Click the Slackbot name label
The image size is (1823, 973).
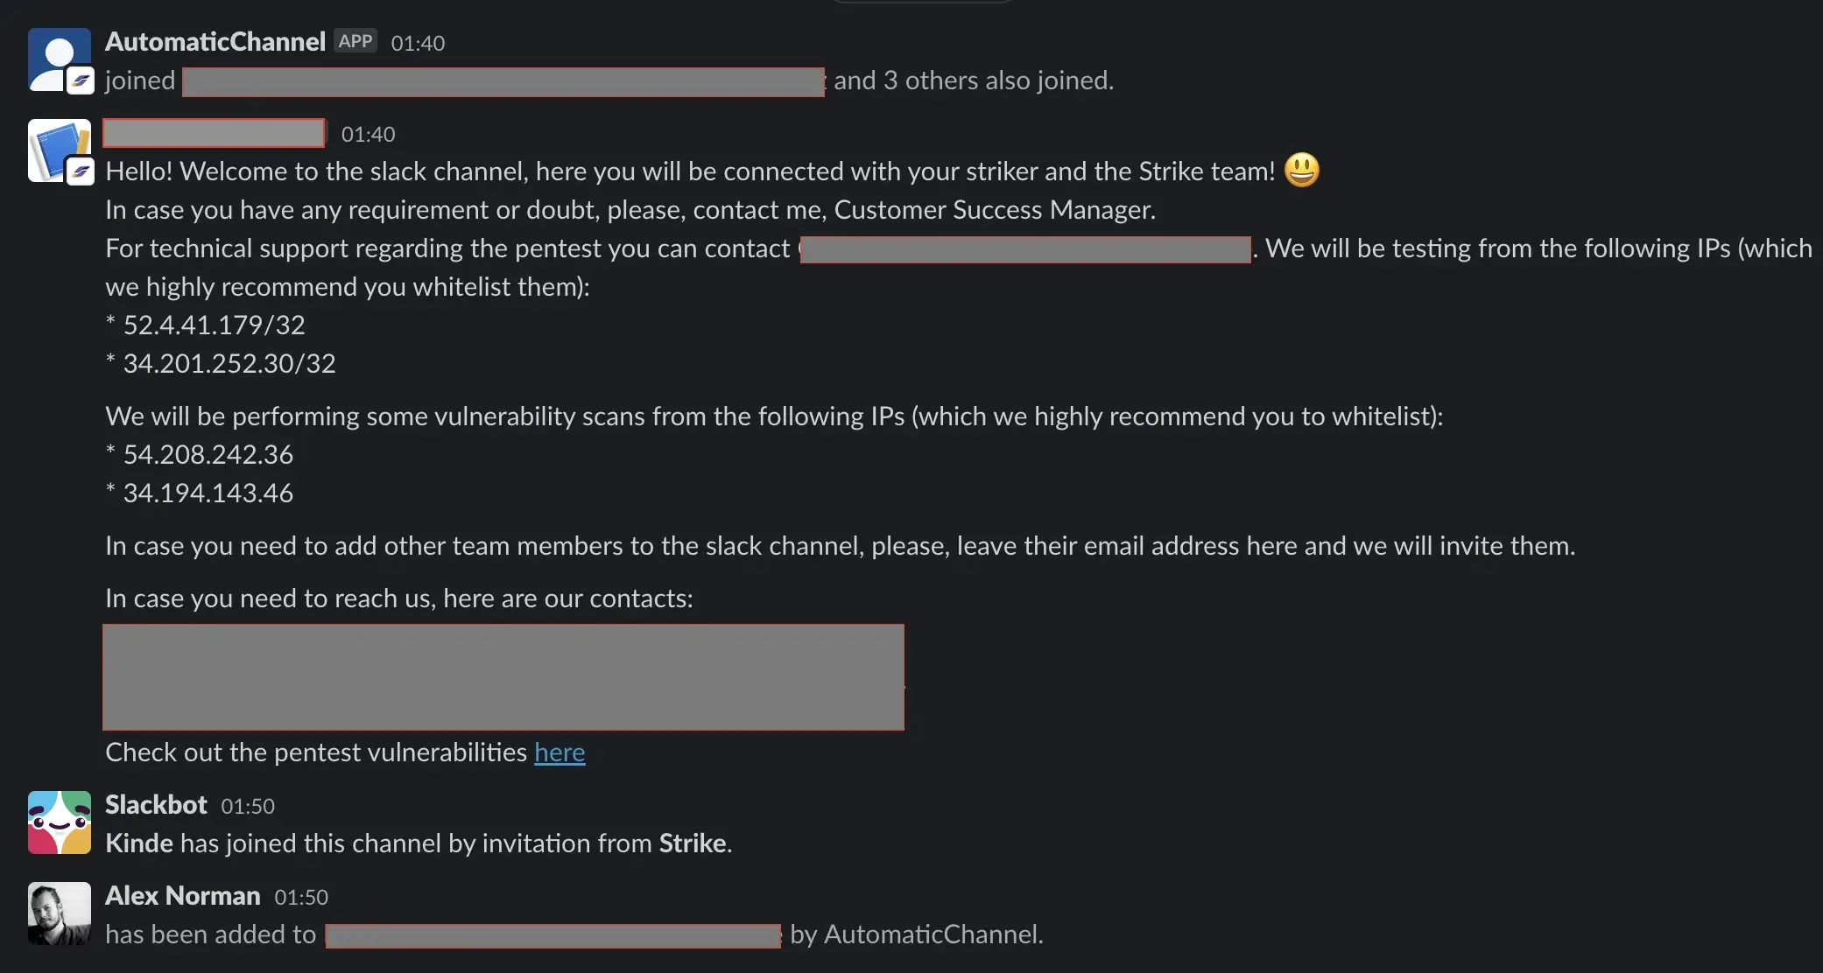coord(156,804)
